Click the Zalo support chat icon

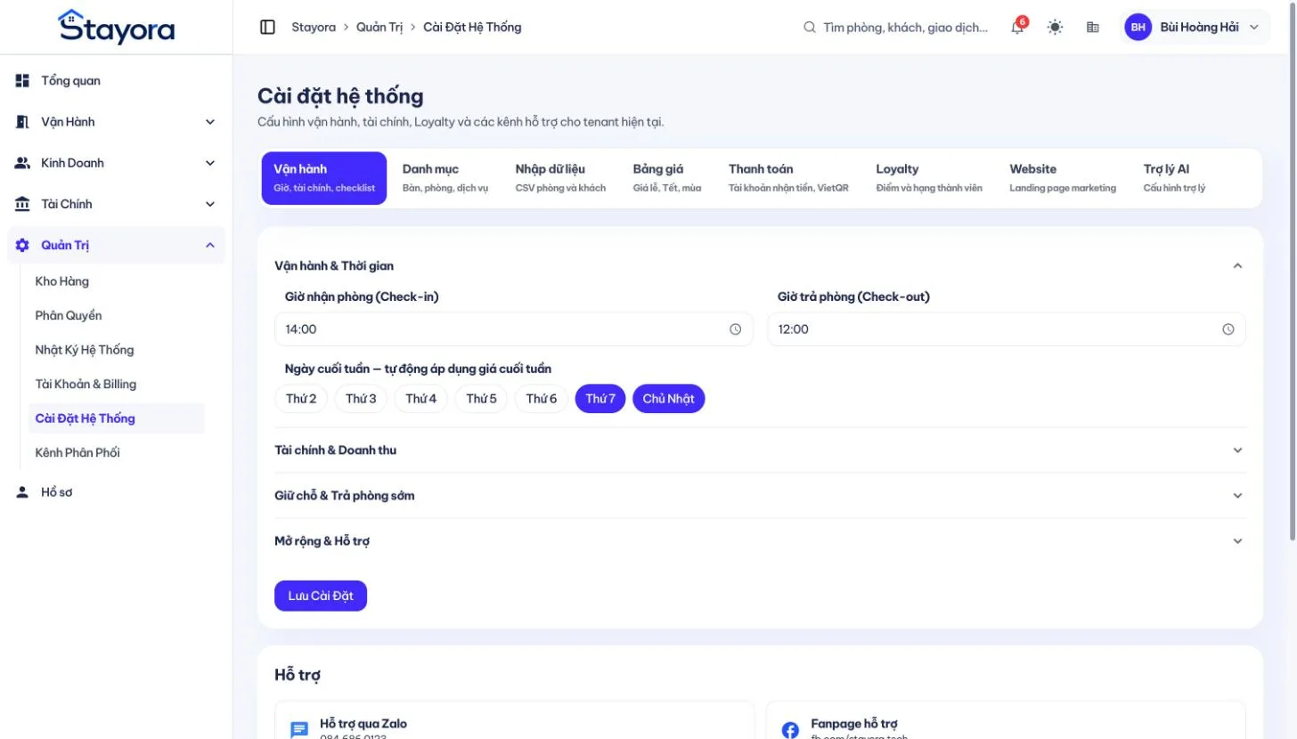pyautogui.click(x=300, y=730)
